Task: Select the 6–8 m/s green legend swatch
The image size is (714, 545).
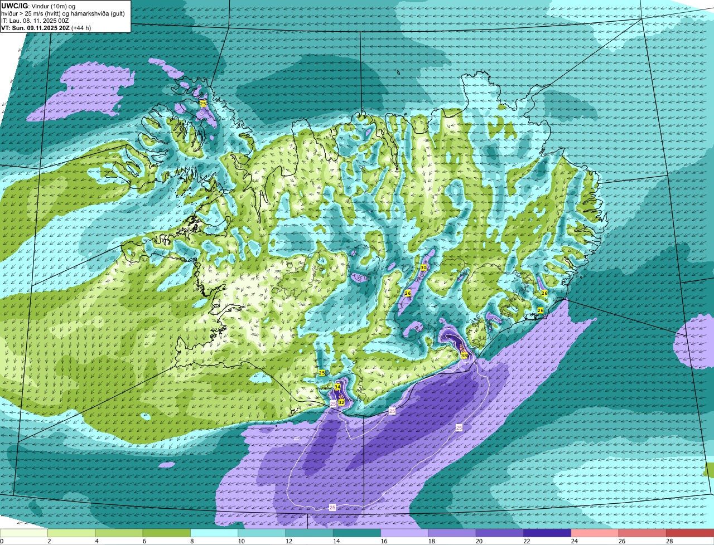Action: coord(167,533)
